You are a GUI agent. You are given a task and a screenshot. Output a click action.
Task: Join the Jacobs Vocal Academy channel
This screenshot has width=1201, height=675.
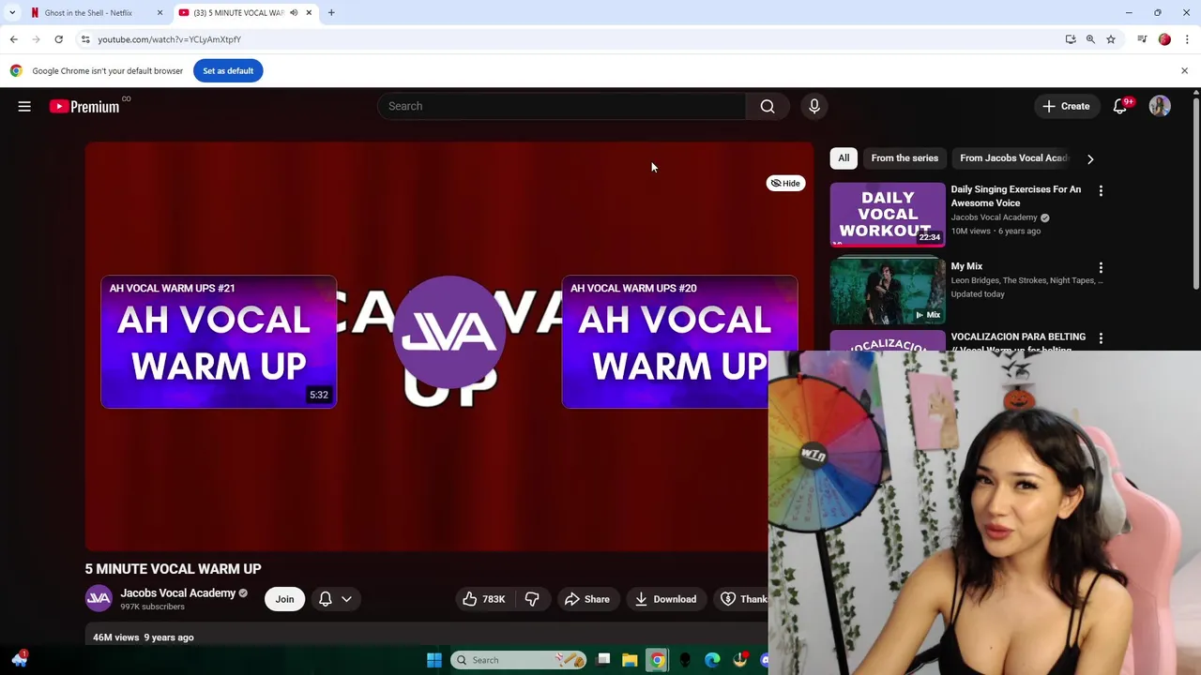[x=284, y=599]
